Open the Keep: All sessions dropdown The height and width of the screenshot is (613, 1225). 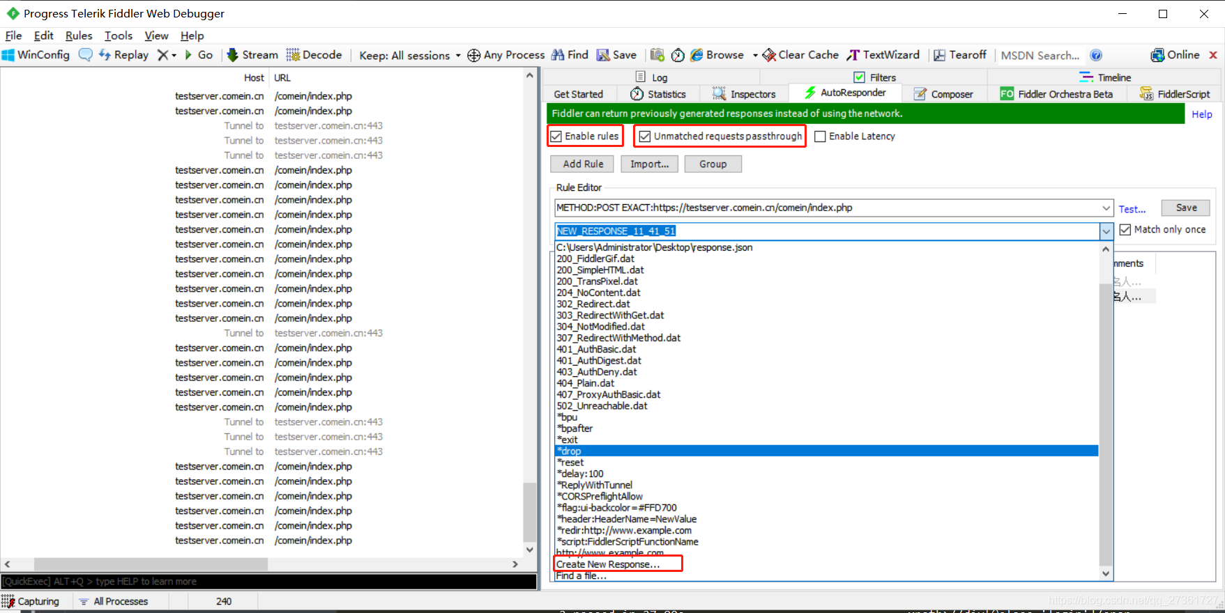pos(410,55)
